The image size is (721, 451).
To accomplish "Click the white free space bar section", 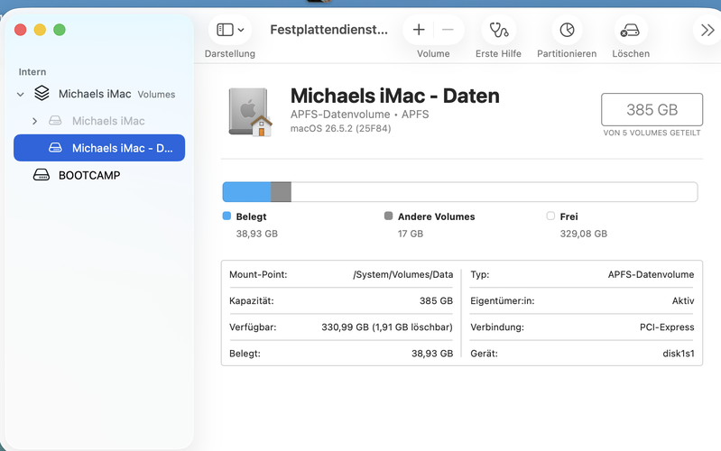I will (495, 192).
